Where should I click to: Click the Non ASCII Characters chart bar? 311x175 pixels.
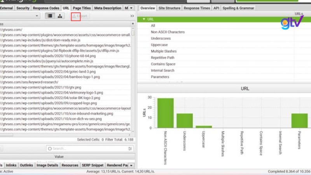point(165,113)
